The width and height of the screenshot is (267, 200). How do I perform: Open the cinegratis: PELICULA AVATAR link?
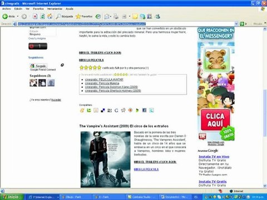tap(104, 79)
